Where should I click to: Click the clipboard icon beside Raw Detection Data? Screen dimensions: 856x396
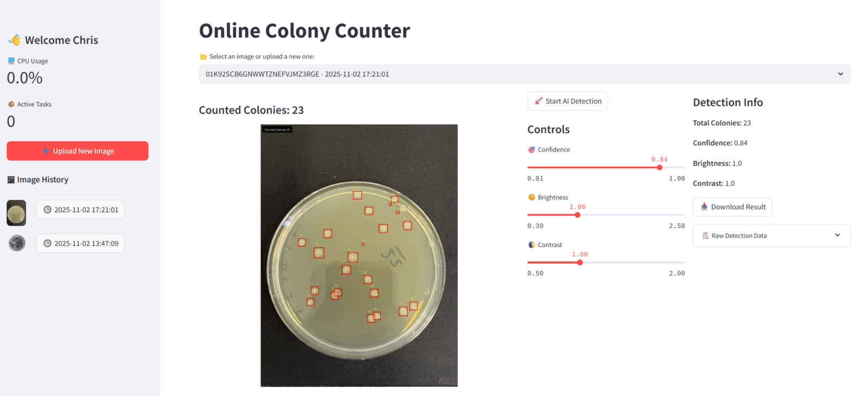coord(705,236)
